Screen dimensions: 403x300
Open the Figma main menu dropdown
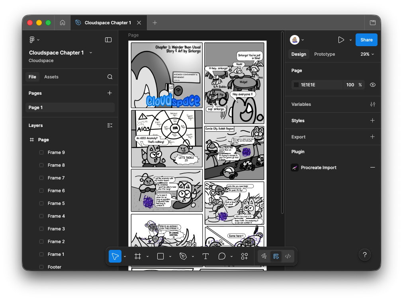[x=34, y=40]
